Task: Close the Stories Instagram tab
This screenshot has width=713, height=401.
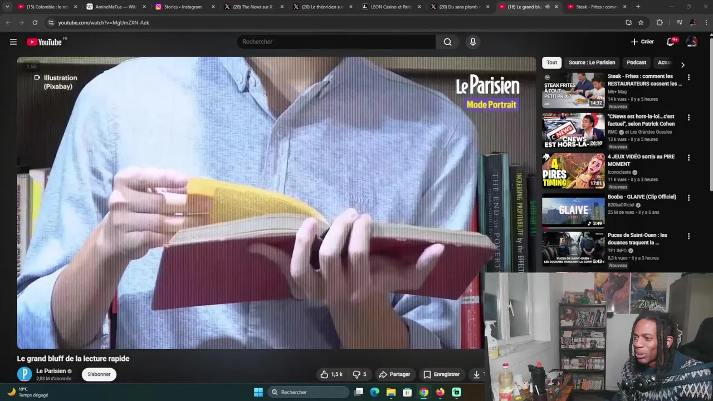Action: tap(213, 7)
